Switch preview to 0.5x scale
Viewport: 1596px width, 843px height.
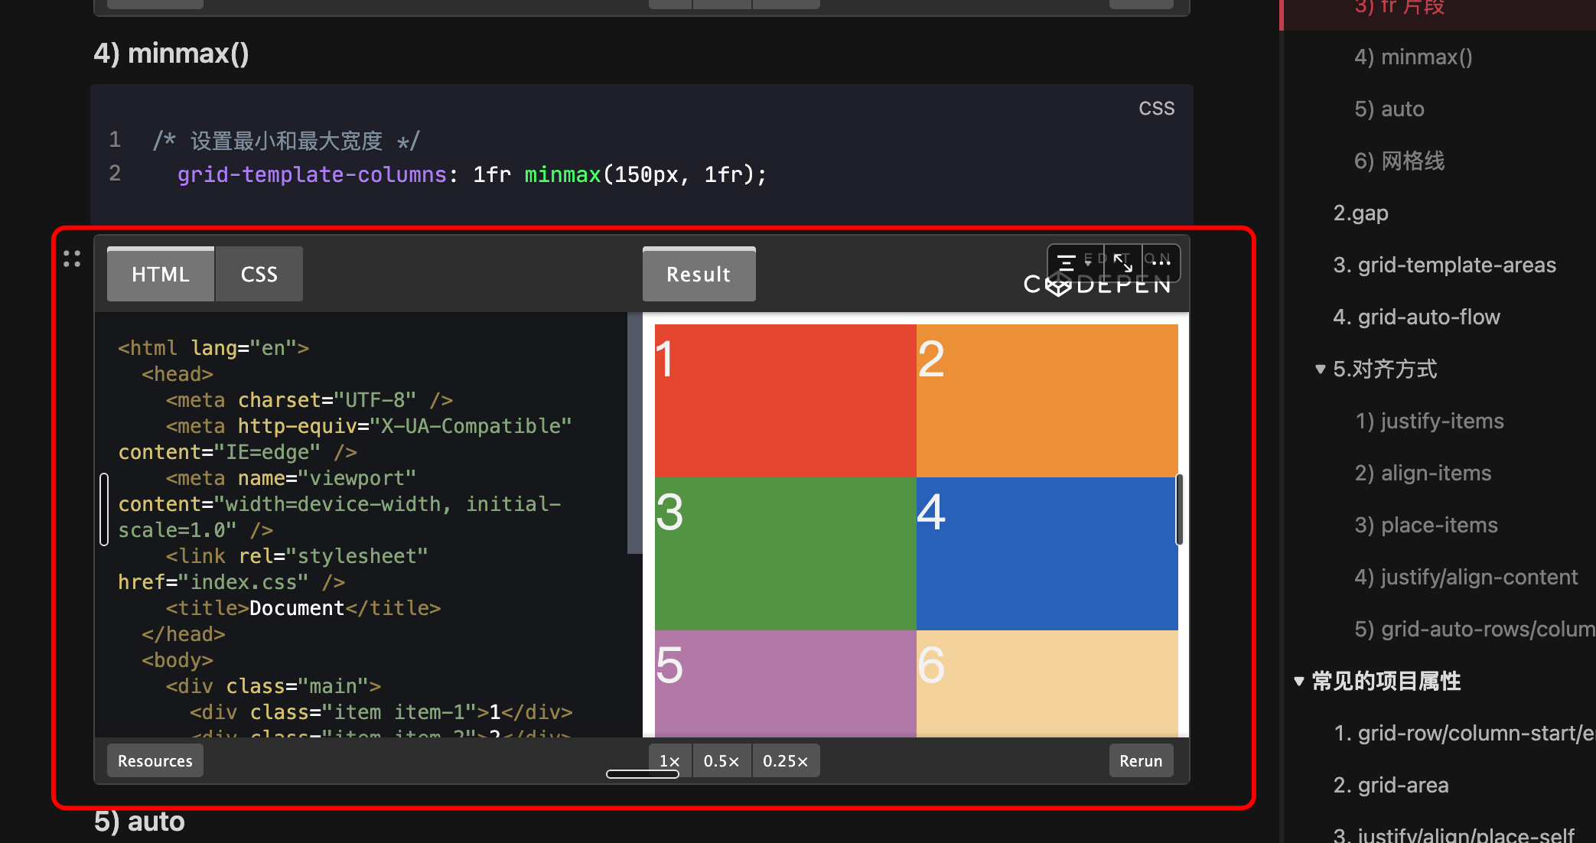[721, 760]
